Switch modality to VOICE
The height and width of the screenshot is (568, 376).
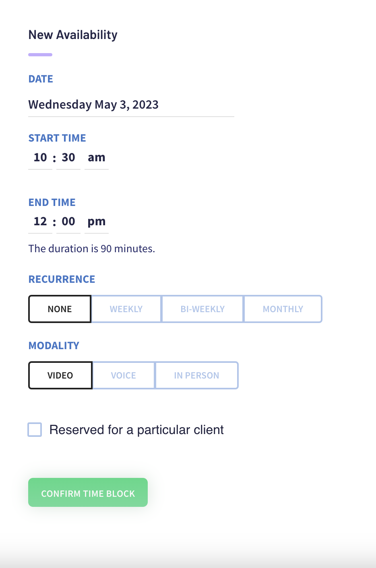(123, 375)
